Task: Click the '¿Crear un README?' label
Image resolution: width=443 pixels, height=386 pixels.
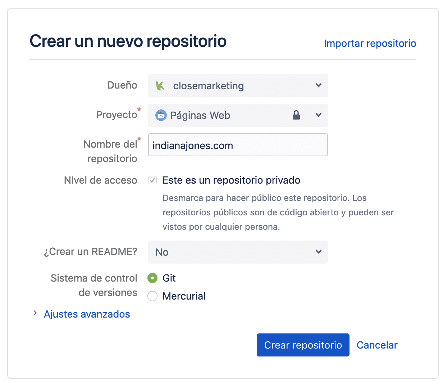Action: click(91, 251)
